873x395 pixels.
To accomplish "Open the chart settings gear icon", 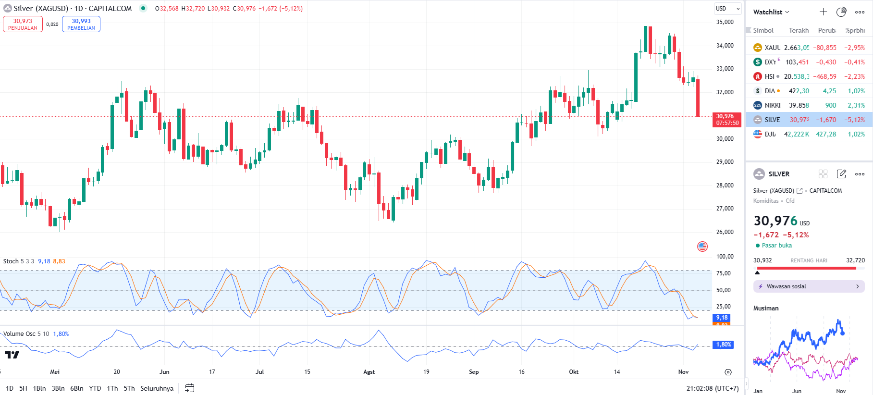I will point(728,372).
